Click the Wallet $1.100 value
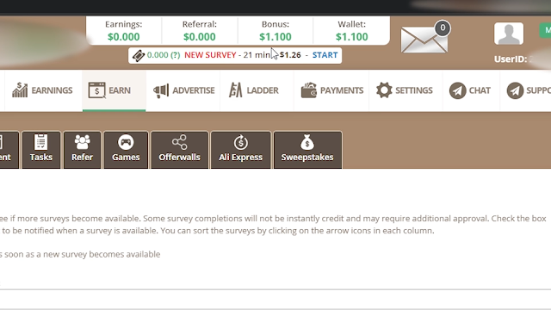The image size is (551, 310). [x=352, y=36]
